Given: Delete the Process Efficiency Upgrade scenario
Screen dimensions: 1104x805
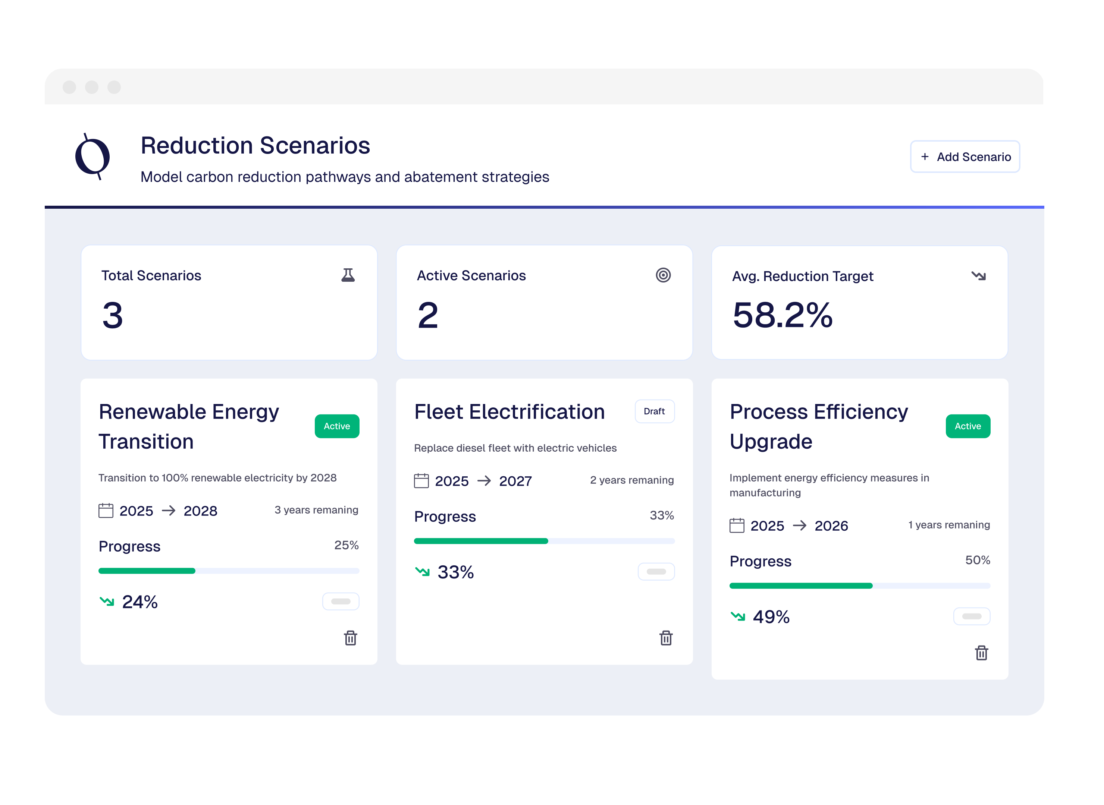Looking at the screenshot, I should (x=981, y=653).
